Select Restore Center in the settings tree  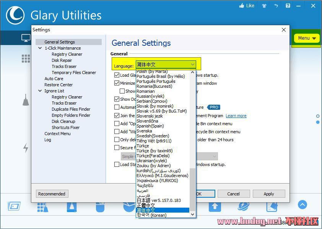(59, 85)
